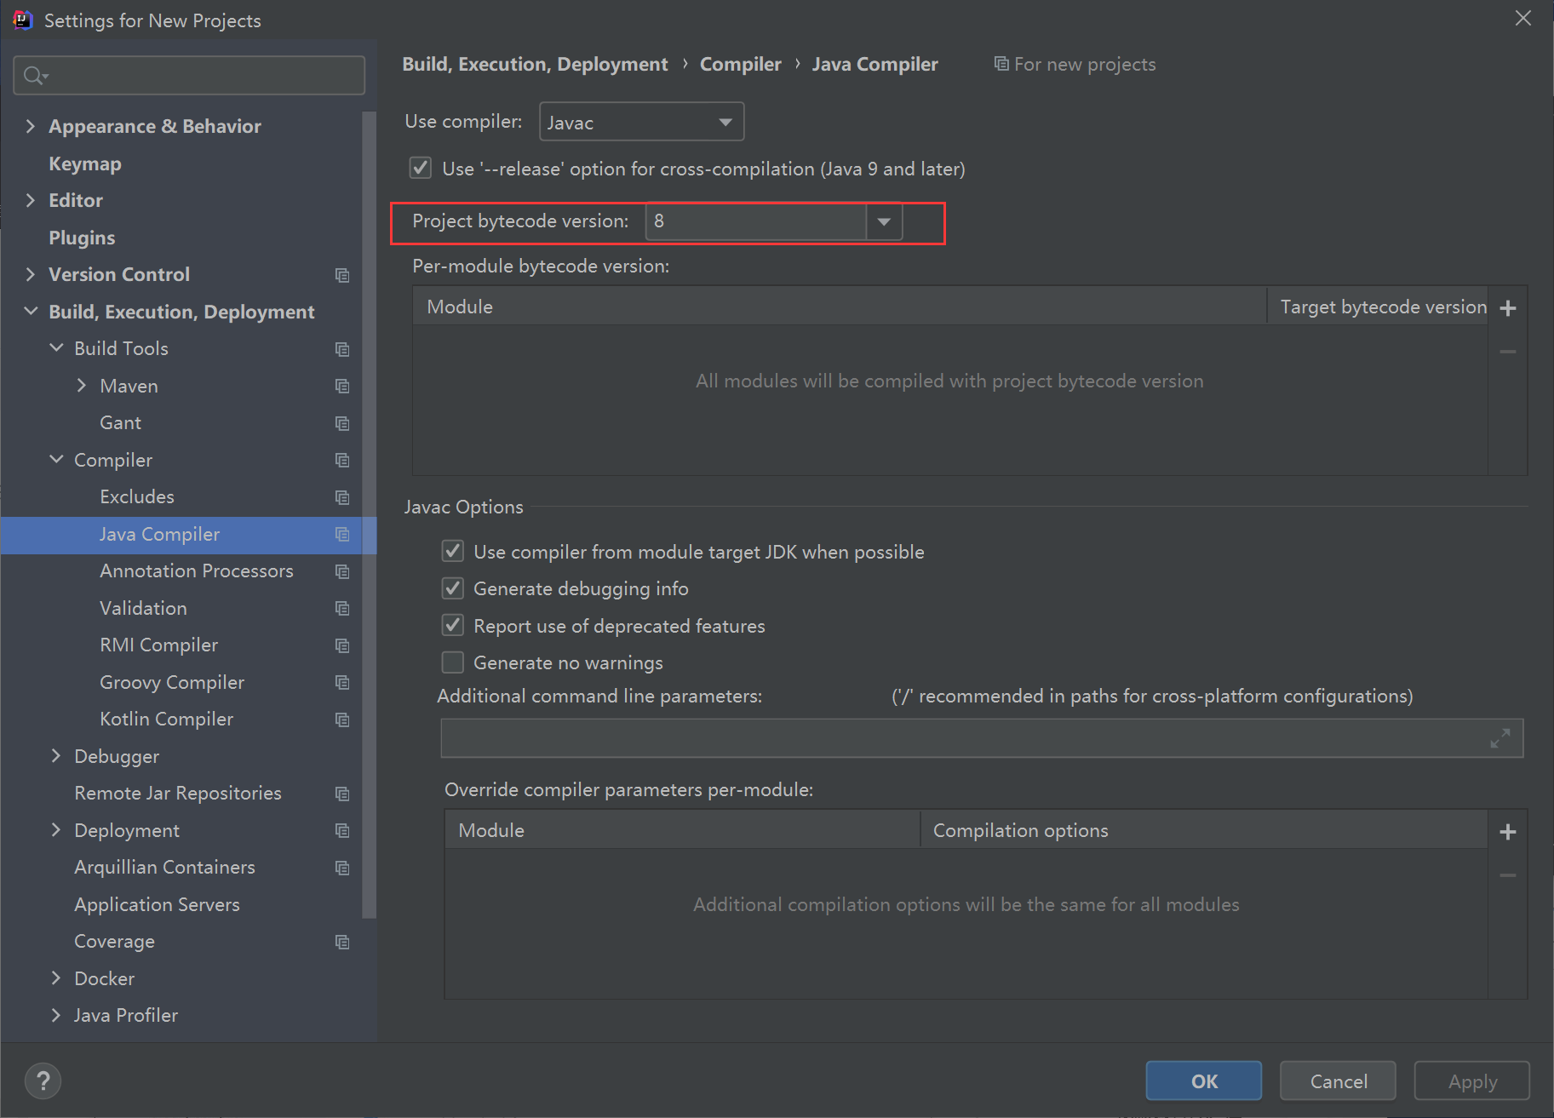Select Kotlin Compiler settings

coord(166,720)
